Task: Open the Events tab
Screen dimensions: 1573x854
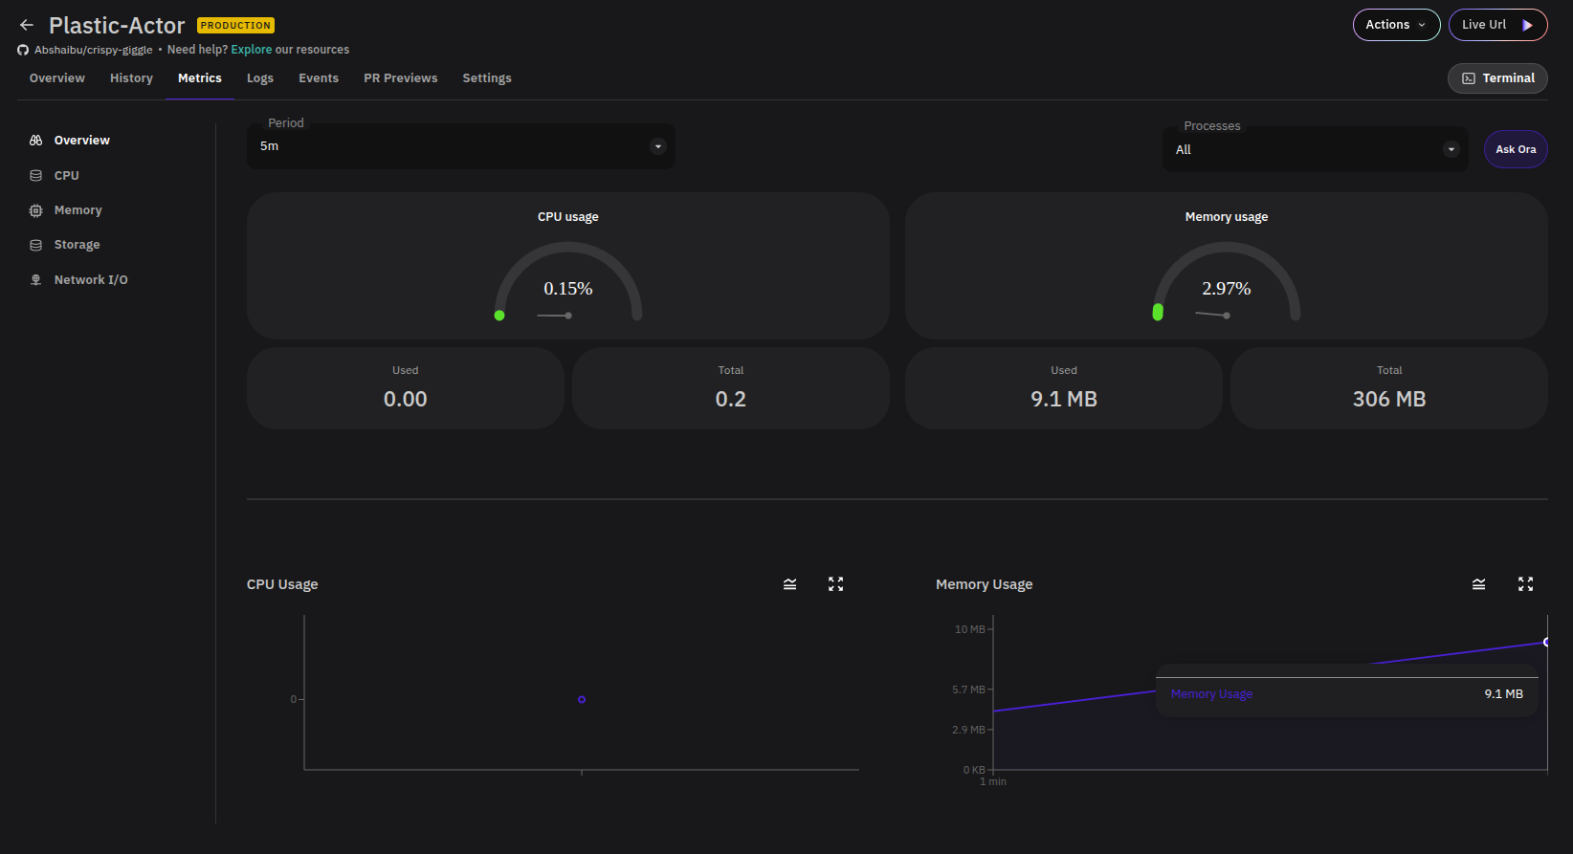Action: click(x=319, y=78)
